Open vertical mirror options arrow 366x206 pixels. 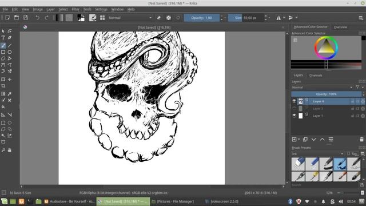(x=296, y=18)
